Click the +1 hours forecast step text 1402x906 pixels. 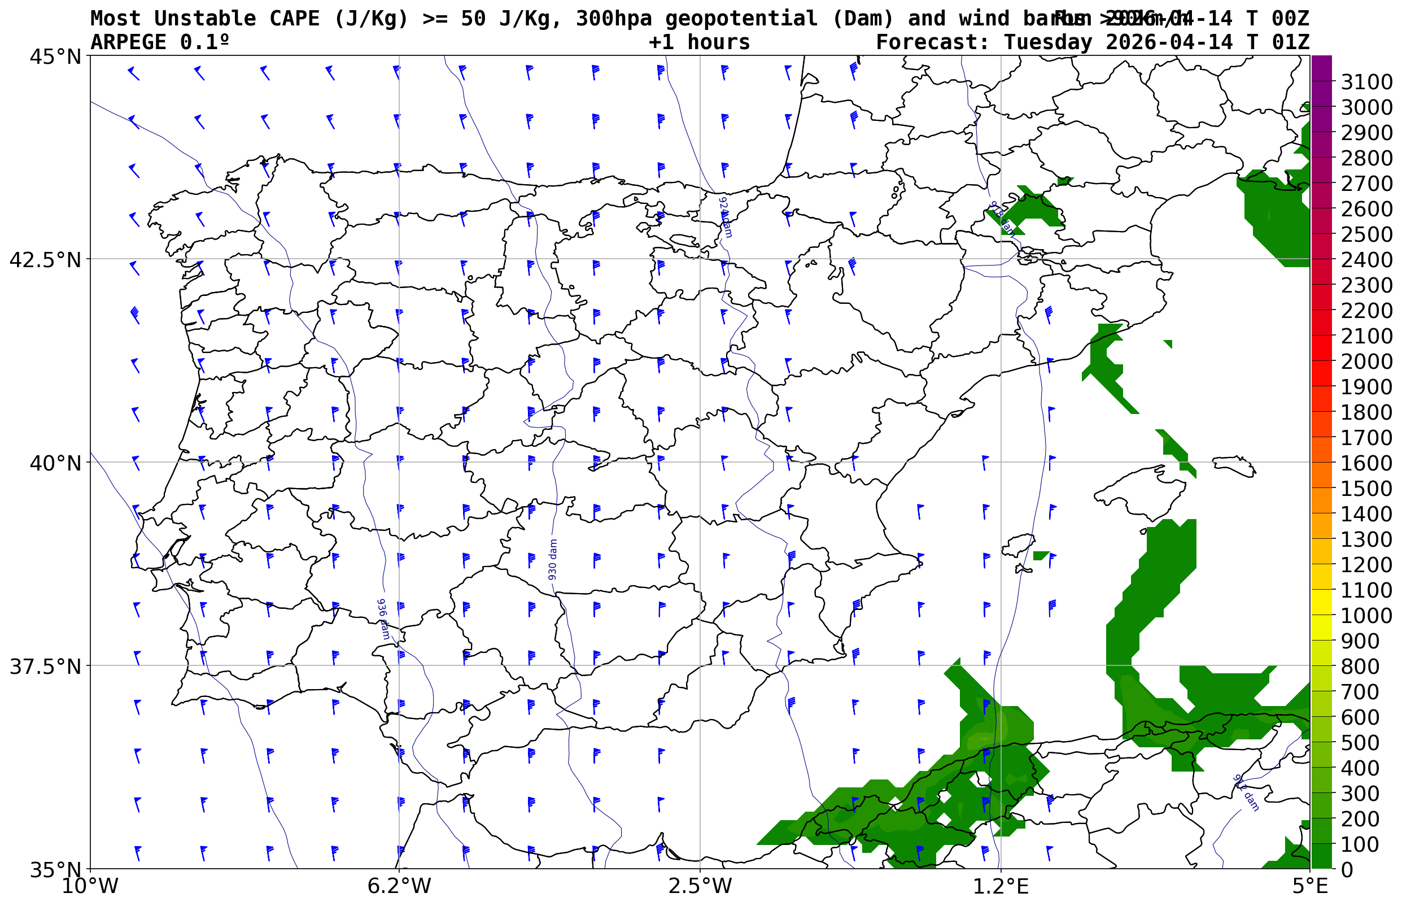coord(698,42)
